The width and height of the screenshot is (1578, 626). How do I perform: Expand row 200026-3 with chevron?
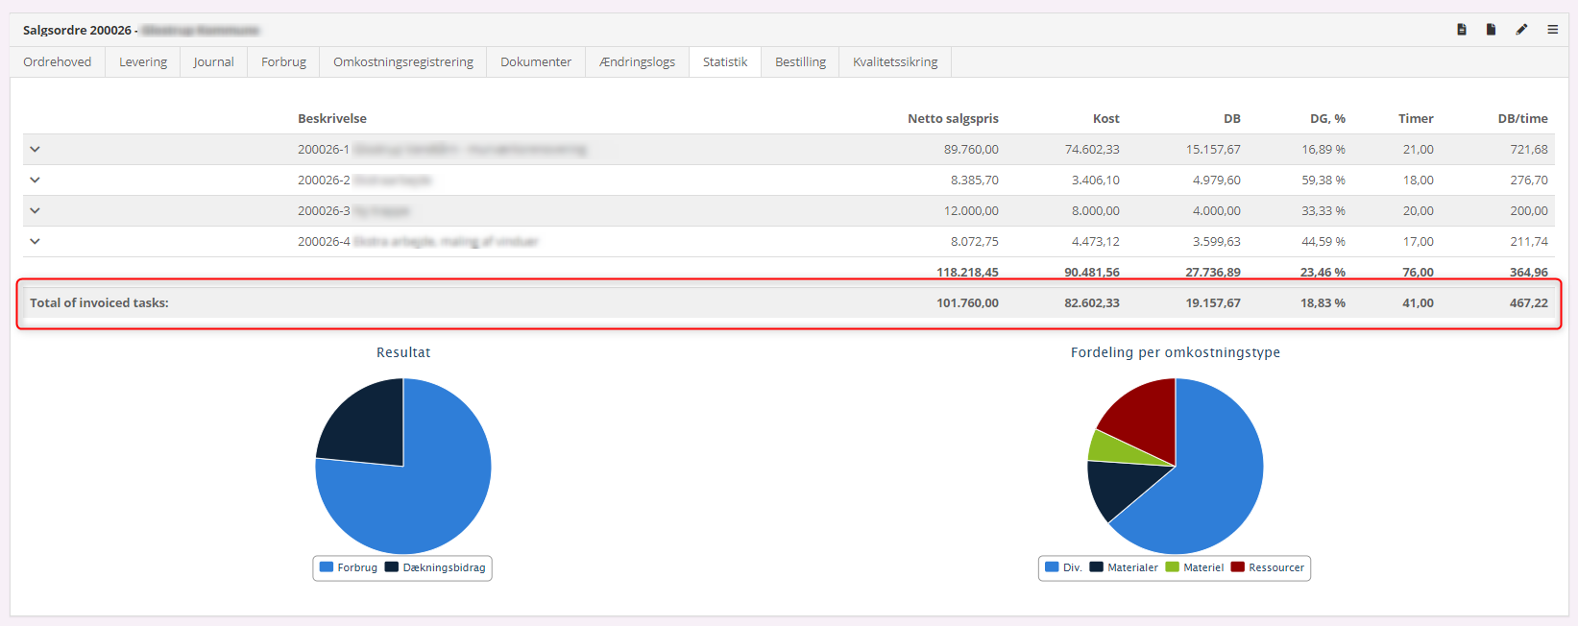pyautogui.click(x=35, y=210)
